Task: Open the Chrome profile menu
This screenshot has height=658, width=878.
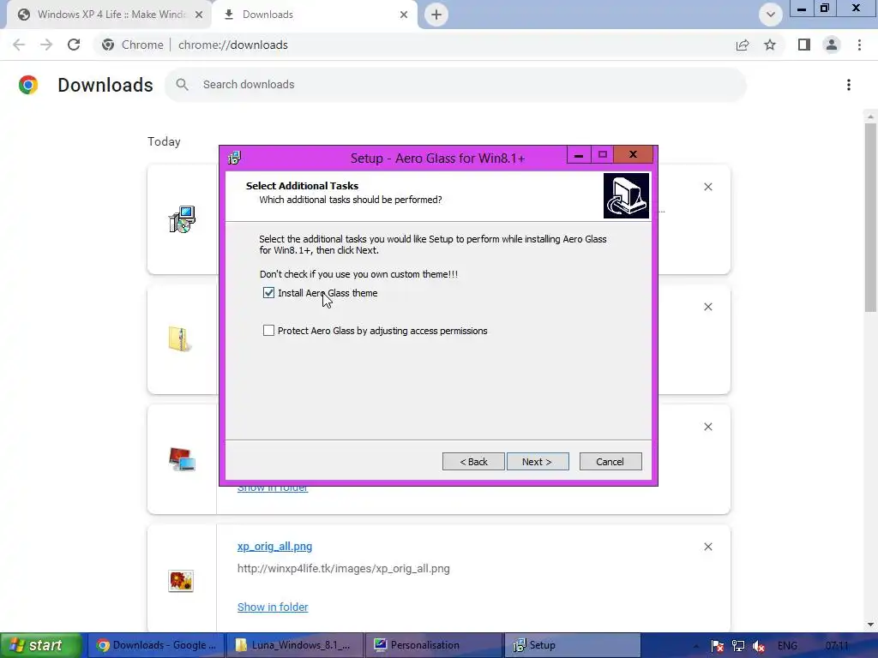Action: [832, 45]
